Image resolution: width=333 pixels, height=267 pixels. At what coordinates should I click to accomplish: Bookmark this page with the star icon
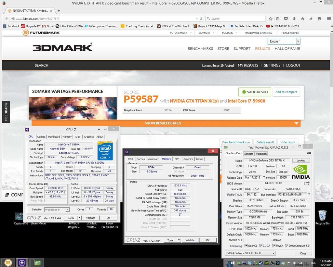tap(271, 19)
